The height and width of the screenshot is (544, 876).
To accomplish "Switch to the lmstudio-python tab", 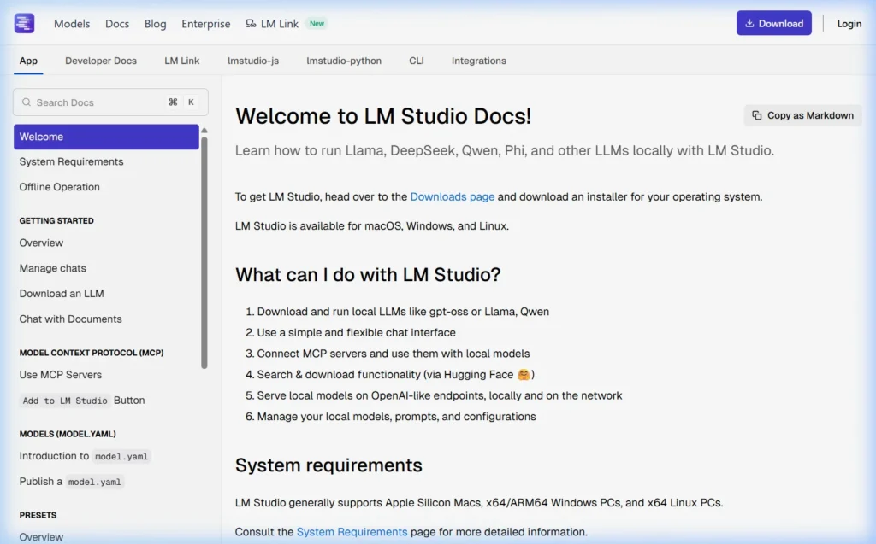I will tap(344, 61).
